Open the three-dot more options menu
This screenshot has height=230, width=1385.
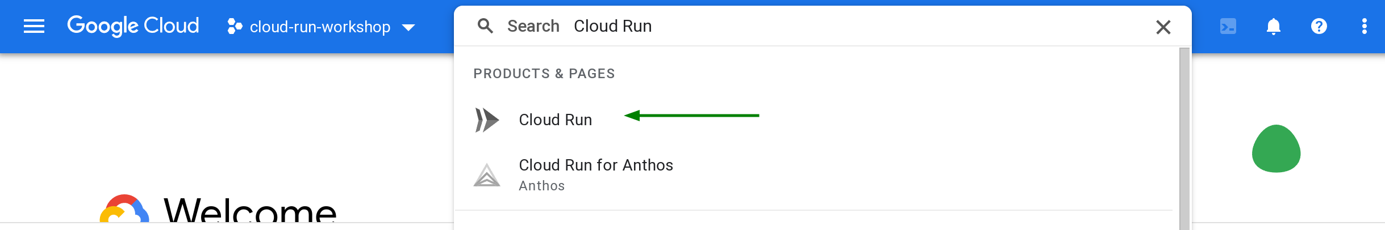pos(1365,26)
